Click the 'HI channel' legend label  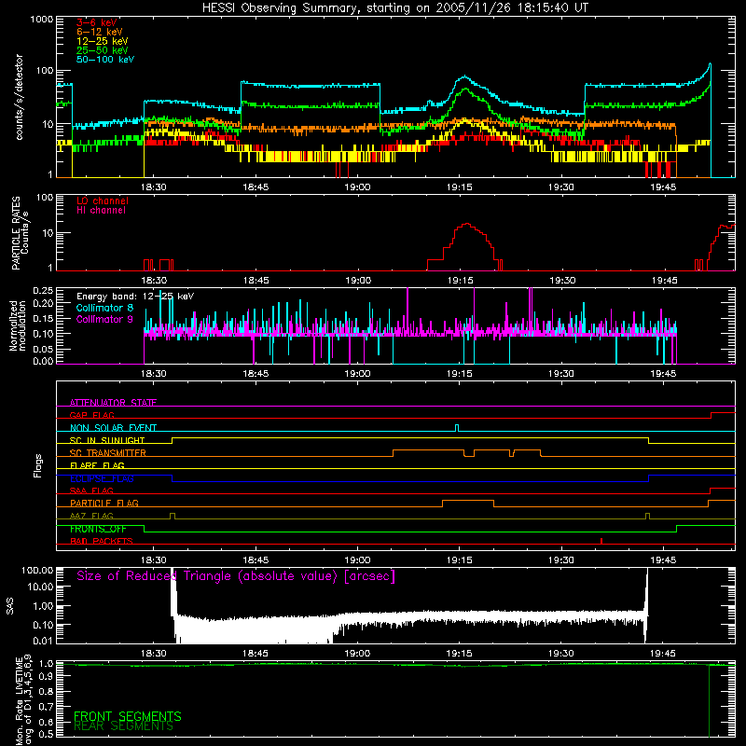click(101, 211)
